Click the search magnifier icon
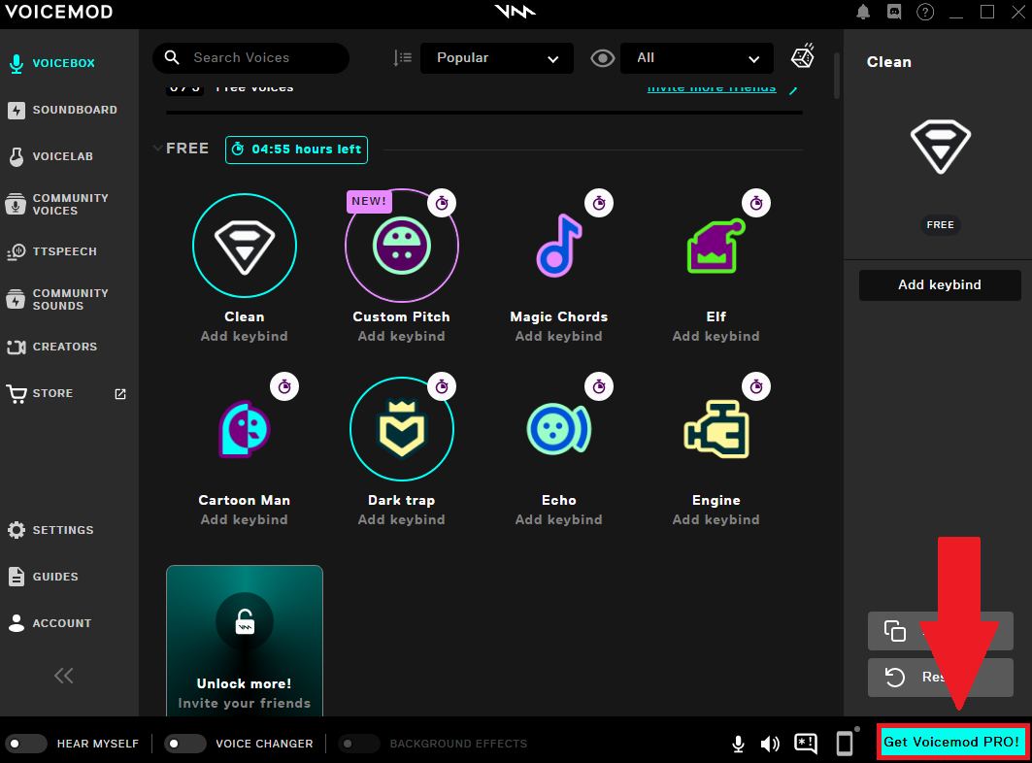Image resolution: width=1032 pixels, height=763 pixels. pyautogui.click(x=172, y=57)
